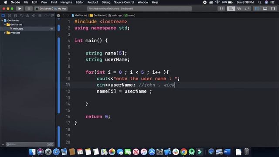The width and height of the screenshot is (279, 157).
Task: Open the Debug navigator icon
Action: click(40, 16)
